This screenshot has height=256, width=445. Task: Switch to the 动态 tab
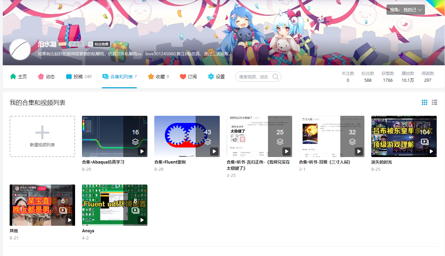pyautogui.click(x=46, y=77)
